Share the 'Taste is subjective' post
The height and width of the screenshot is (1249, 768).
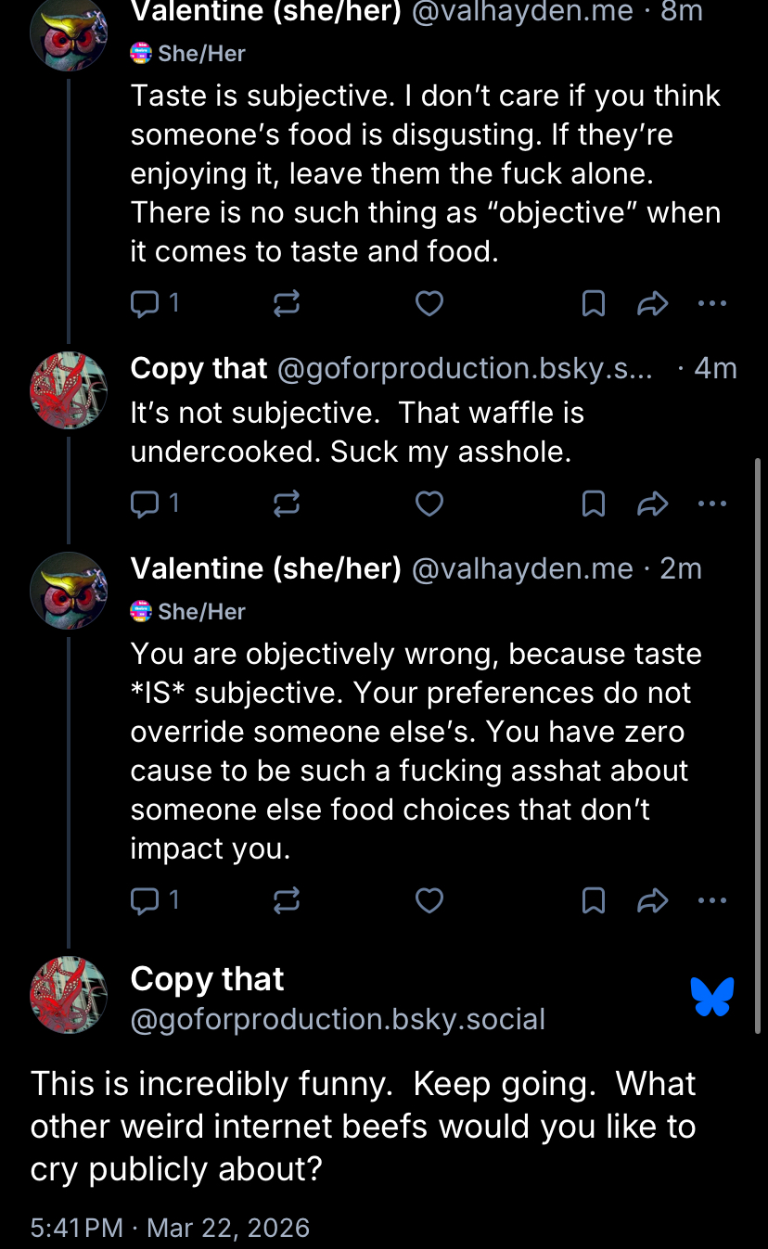653,303
